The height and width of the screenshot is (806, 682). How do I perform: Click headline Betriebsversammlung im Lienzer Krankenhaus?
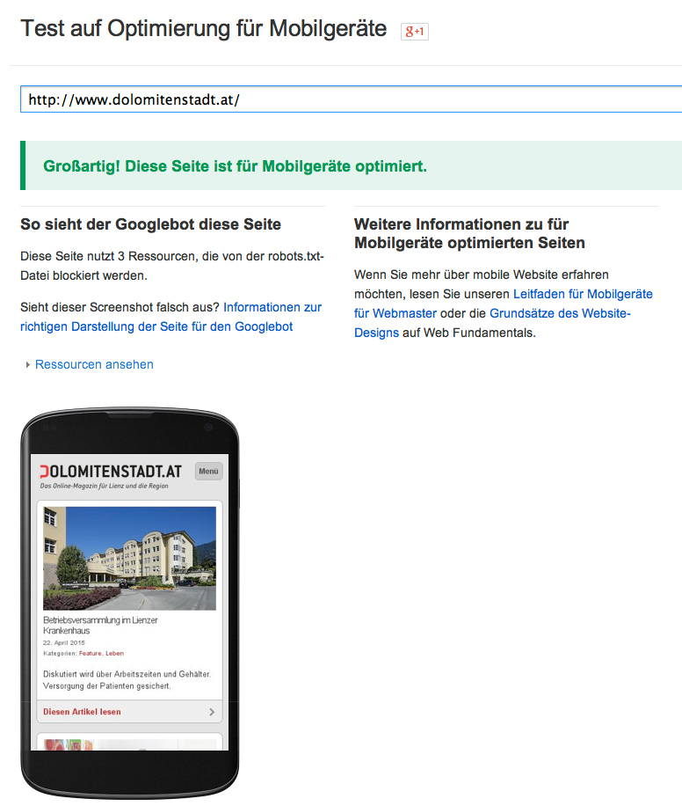[100, 625]
